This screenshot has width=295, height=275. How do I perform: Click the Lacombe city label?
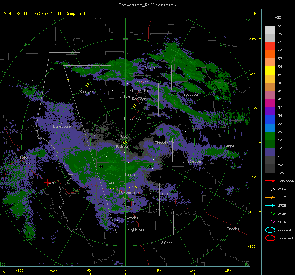pos(141,82)
